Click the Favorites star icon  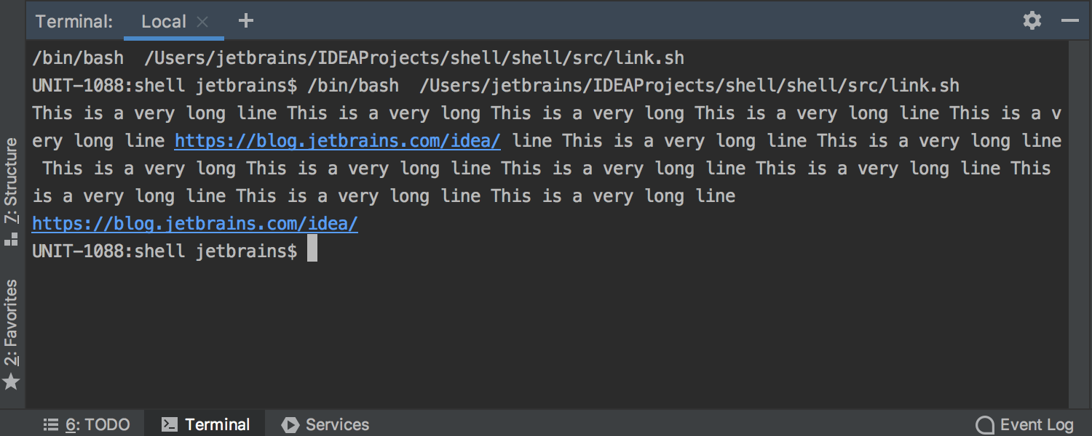pyautogui.click(x=11, y=381)
